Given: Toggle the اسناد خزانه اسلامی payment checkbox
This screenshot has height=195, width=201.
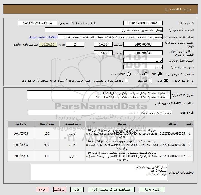Looking at the screenshot, I should point(127,81).
